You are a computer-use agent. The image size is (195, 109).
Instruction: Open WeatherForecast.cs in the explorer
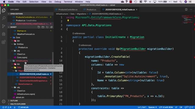[26, 34]
